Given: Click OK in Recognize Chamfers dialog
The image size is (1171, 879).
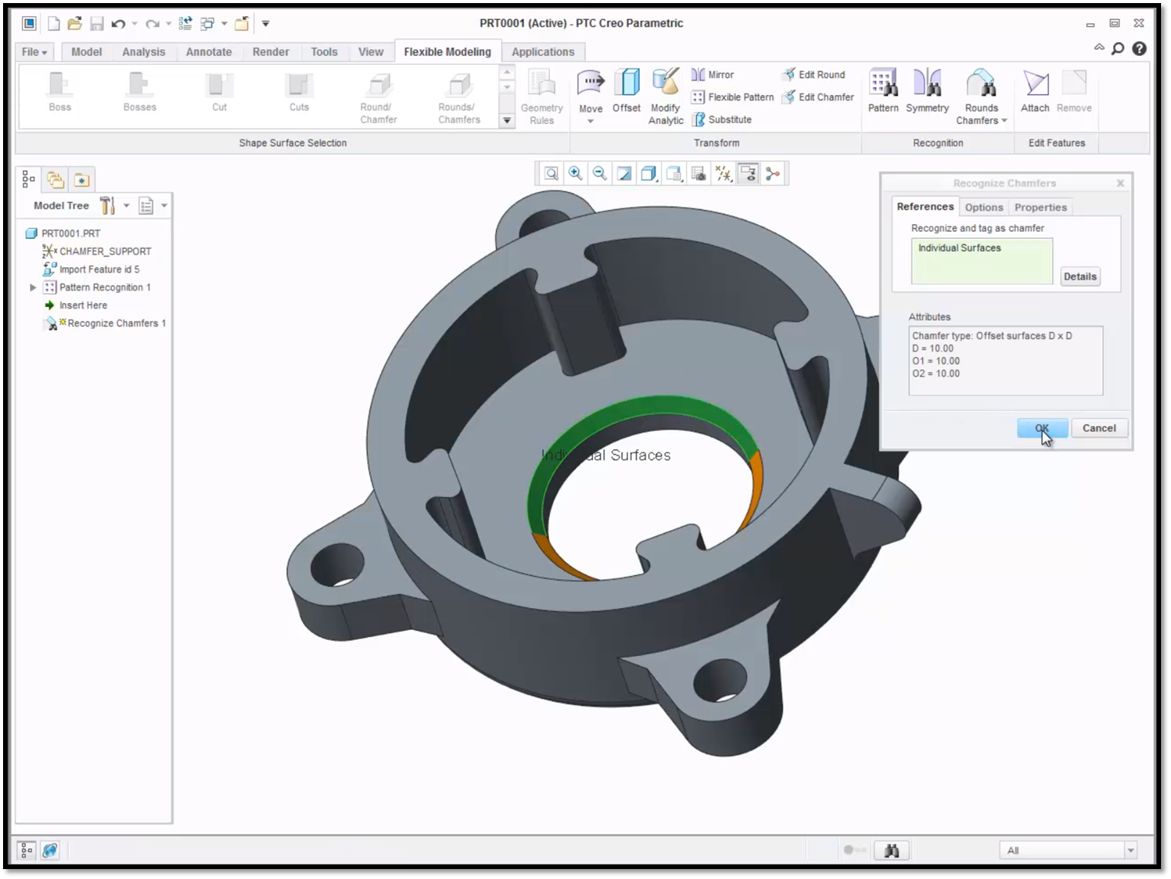Looking at the screenshot, I should click(1042, 428).
